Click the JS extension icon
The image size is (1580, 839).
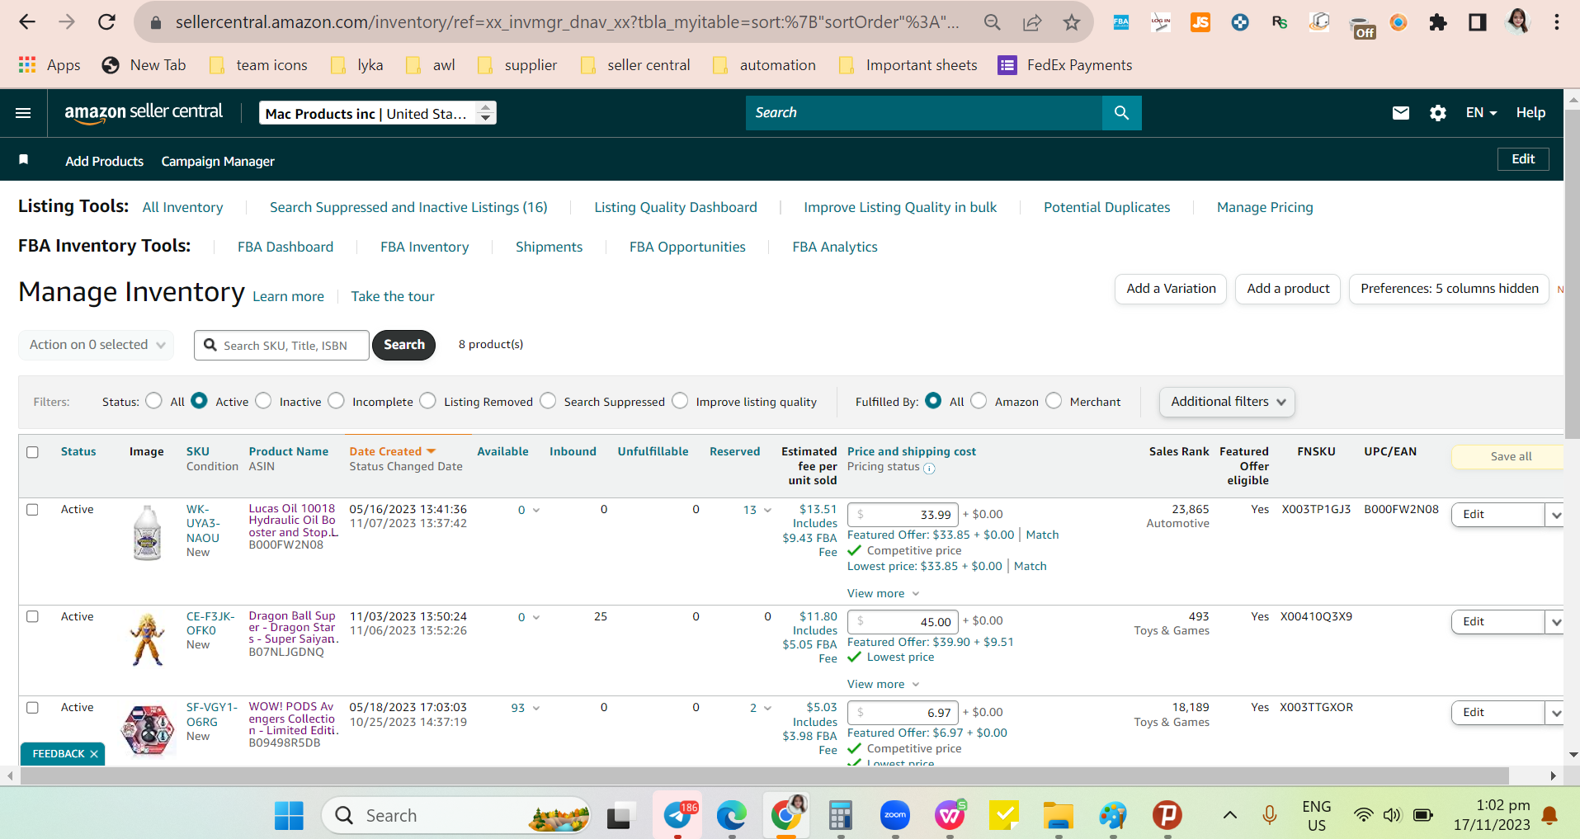(x=1200, y=22)
